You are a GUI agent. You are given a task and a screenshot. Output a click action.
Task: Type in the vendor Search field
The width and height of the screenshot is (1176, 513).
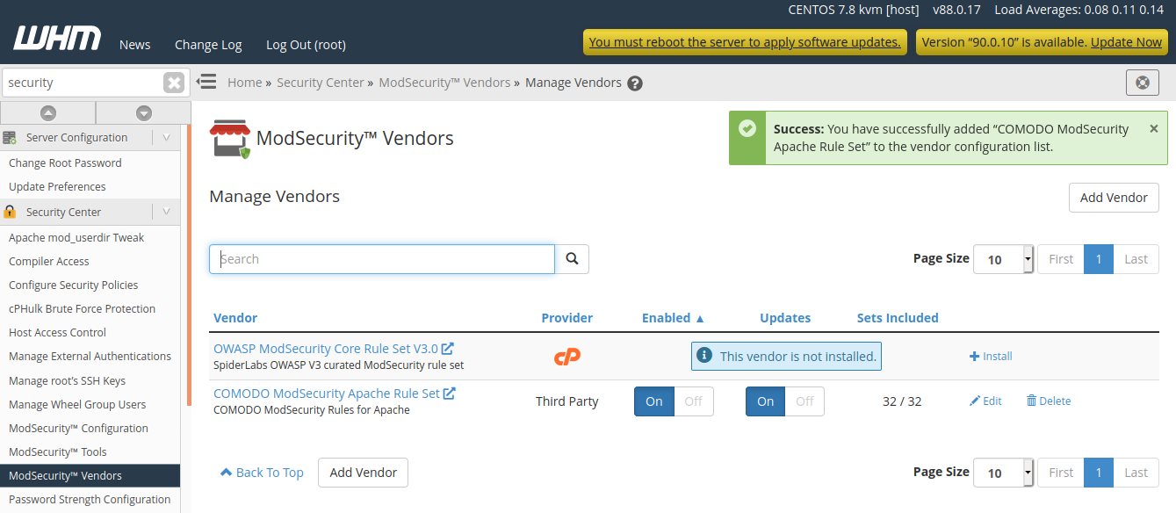(381, 258)
